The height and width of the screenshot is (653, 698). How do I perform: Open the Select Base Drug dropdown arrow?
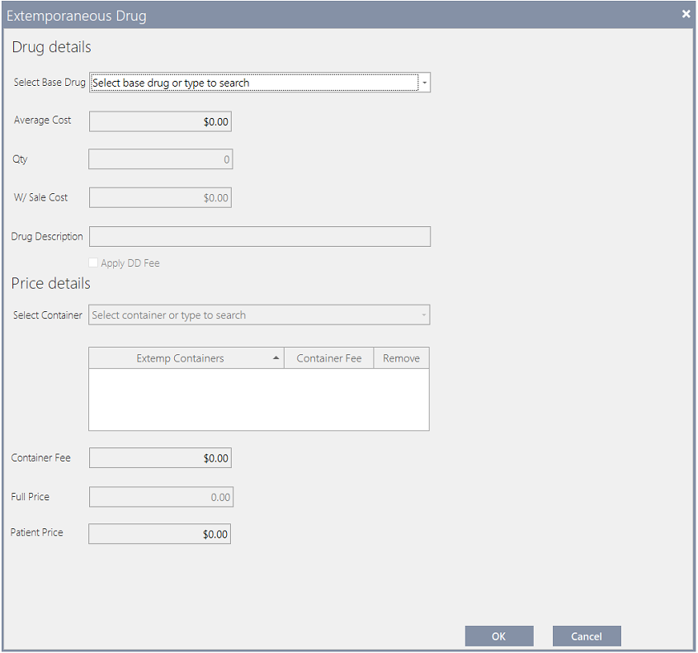pos(424,83)
